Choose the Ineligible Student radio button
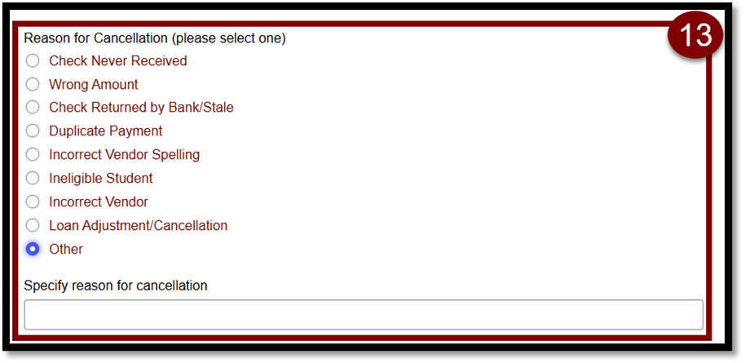Image resolution: width=745 pixels, height=363 pixels. pyautogui.click(x=33, y=179)
